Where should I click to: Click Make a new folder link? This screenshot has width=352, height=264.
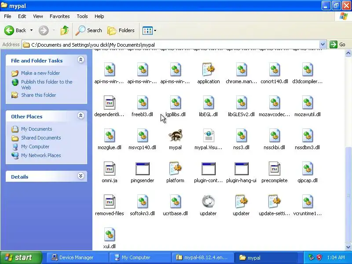point(40,73)
